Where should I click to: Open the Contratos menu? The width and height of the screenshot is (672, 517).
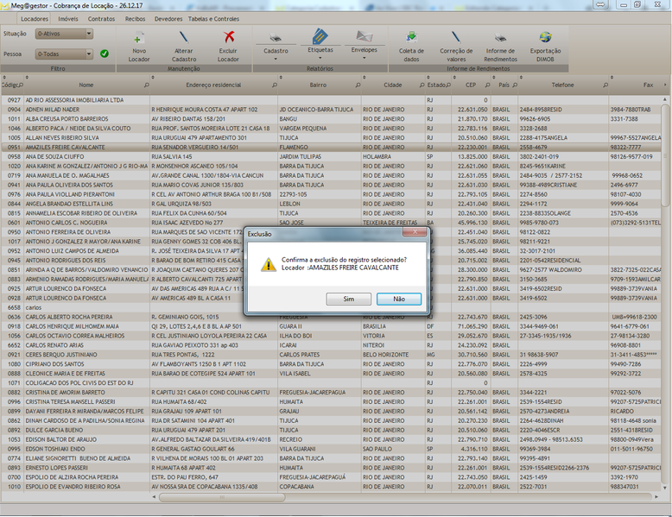(101, 17)
